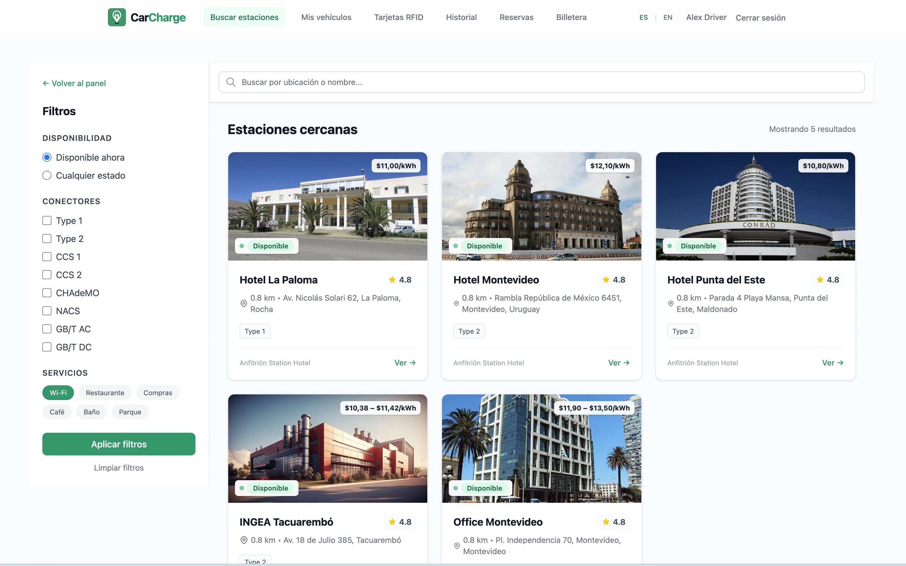Tick the NACS connector checkbox
This screenshot has width=906, height=566.
(47, 311)
